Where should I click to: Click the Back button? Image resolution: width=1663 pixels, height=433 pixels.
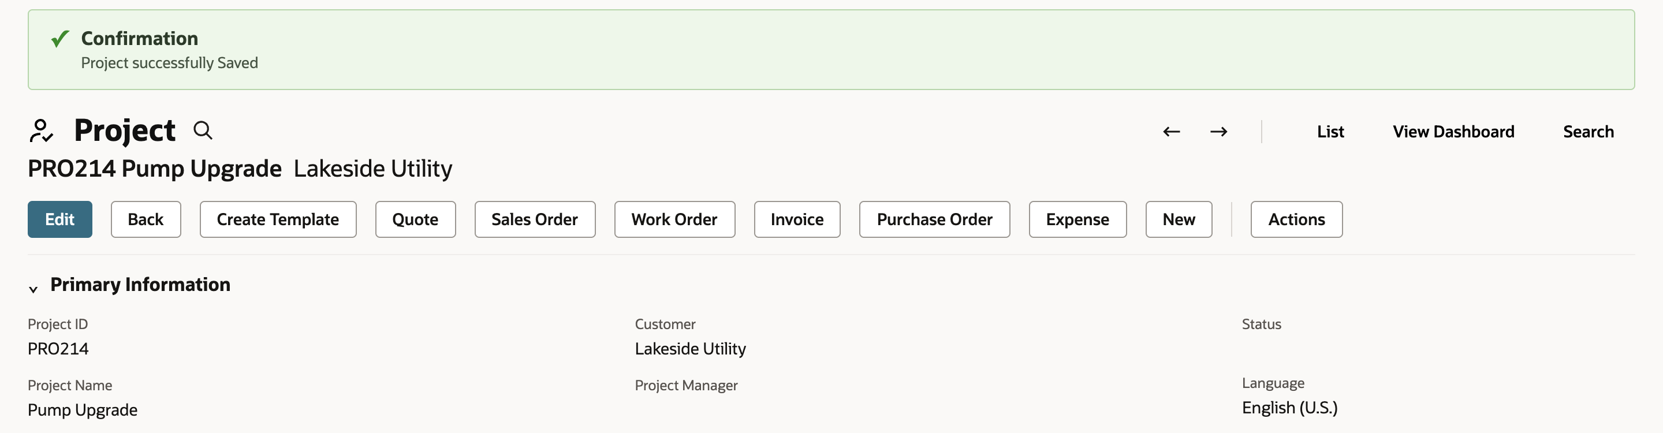tap(146, 219)
